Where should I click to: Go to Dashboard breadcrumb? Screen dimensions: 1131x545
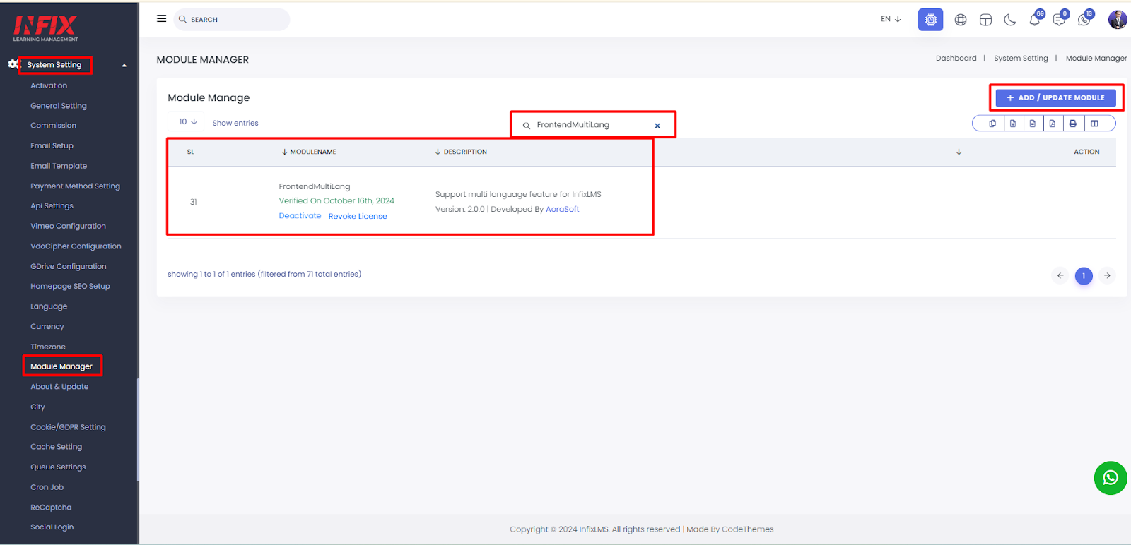(956, 59)
